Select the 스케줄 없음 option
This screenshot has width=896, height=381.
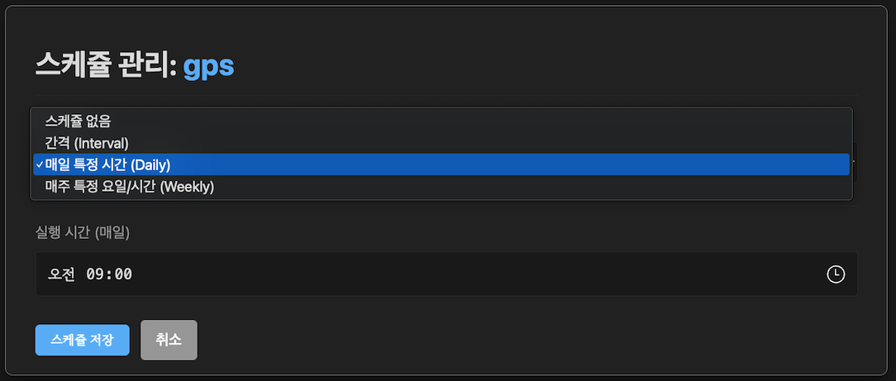pos(78,121)
